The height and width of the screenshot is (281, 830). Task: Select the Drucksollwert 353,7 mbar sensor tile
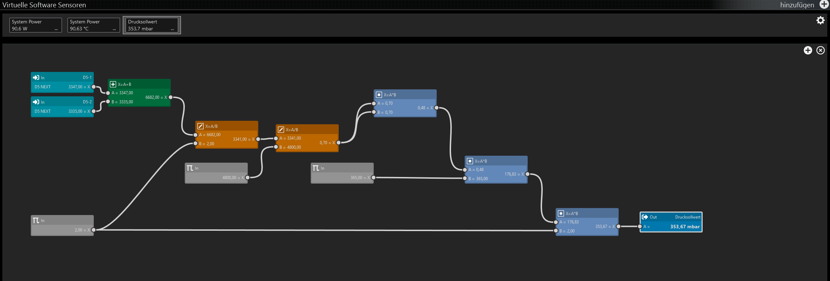pyautogui.click(x=152, y=25)
